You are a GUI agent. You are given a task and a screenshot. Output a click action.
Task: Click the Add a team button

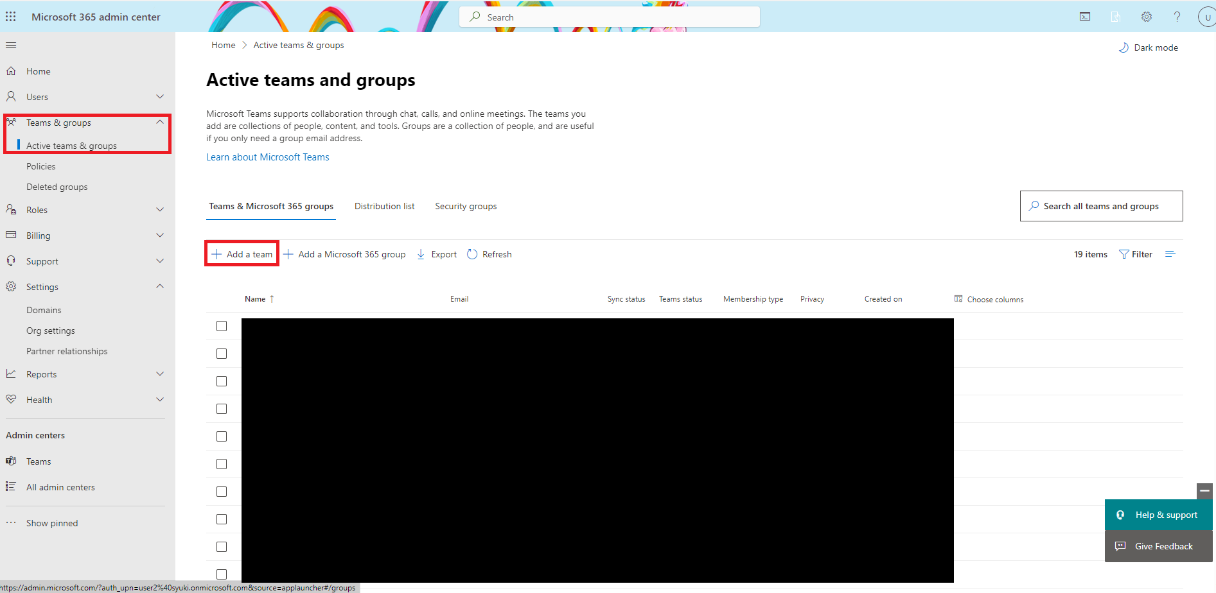click(x=242, y=254)
